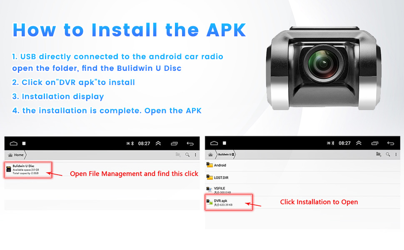Open the Android folder
Screen dimensions: 404x250
(302, 165)
